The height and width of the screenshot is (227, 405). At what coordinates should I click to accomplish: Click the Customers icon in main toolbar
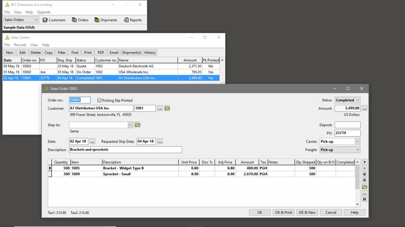point(45,20)
